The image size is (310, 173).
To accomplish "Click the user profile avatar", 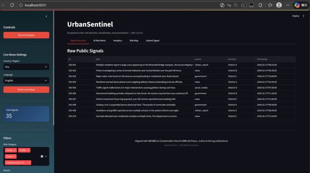I will pos(279,5).
